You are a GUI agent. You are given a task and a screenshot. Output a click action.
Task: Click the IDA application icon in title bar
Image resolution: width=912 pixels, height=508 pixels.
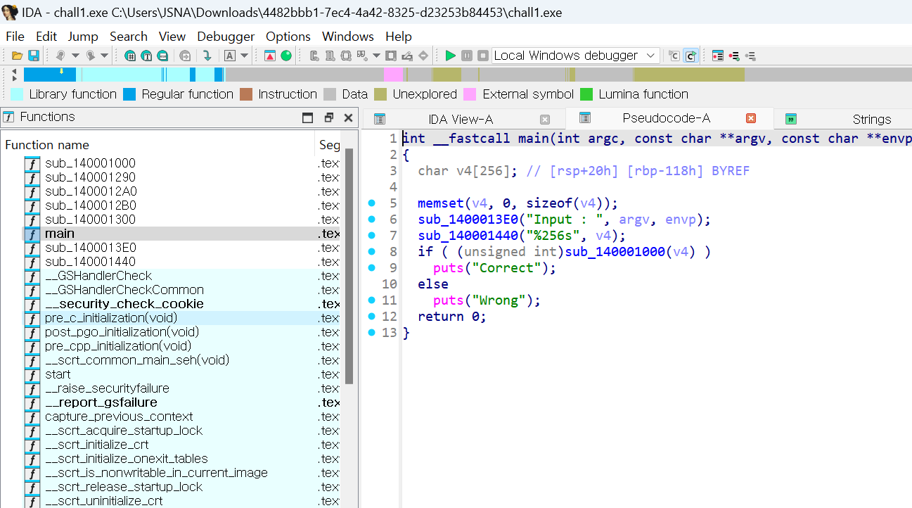pos(9,13)
